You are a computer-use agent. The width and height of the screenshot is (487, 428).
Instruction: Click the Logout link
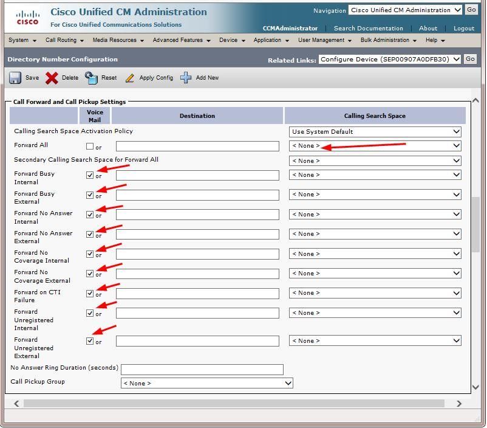tap(464, 29)
